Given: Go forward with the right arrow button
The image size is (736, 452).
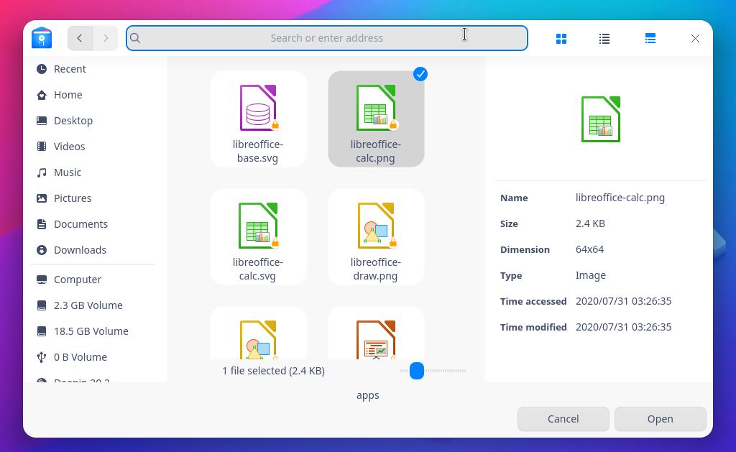Looking at the screenshot, I should [x=105, y=38].
